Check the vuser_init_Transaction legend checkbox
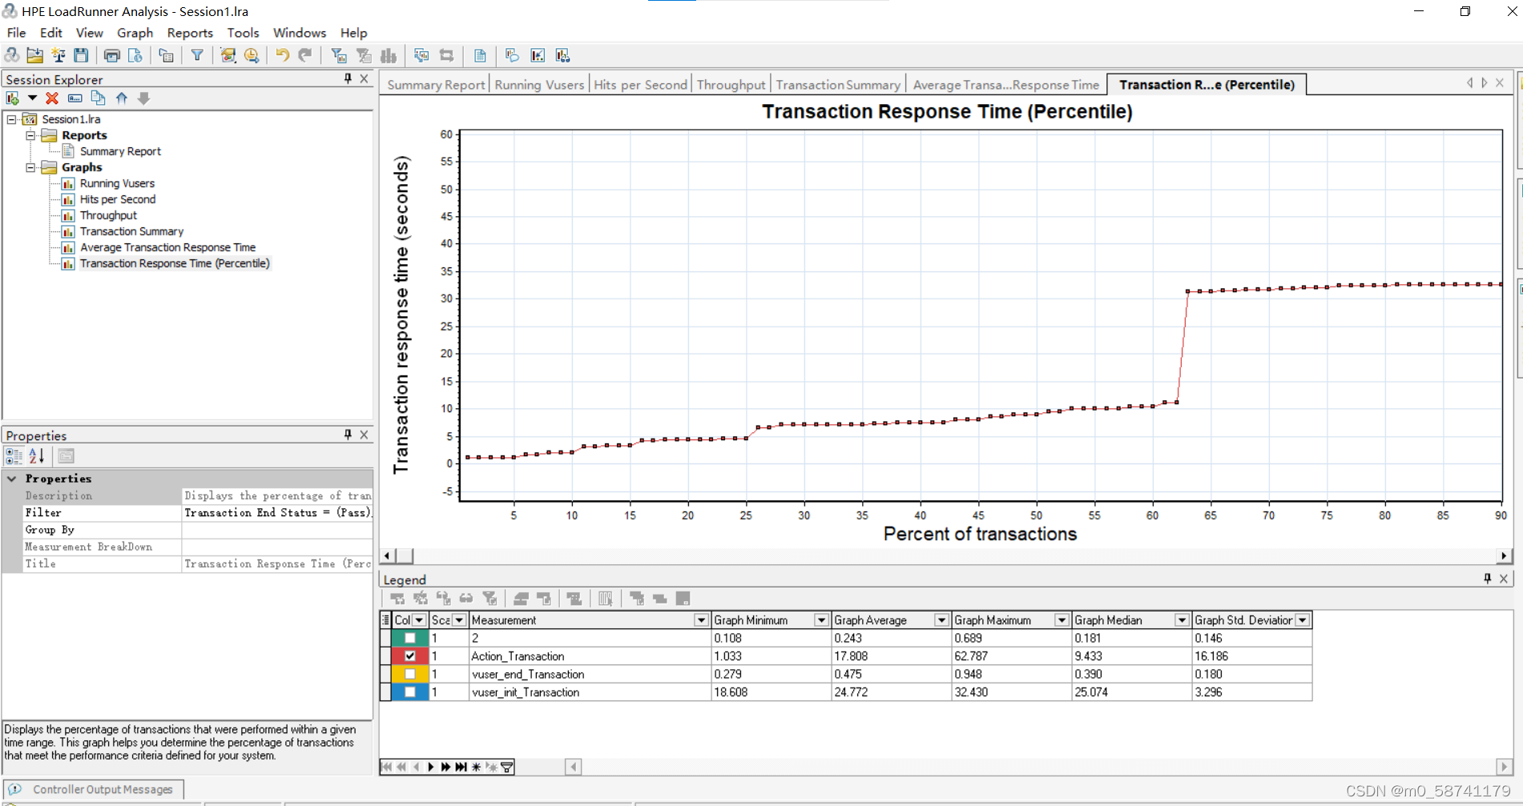 click(410, 692)
